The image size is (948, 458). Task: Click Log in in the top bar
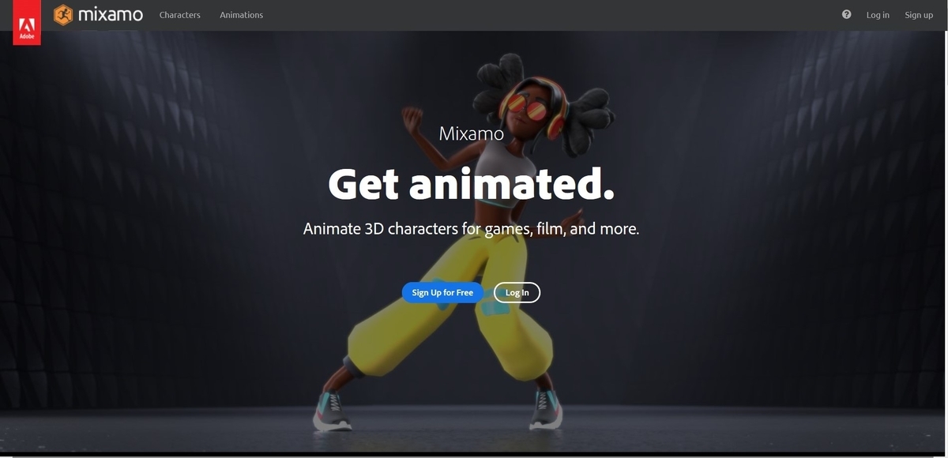(878, 15)
